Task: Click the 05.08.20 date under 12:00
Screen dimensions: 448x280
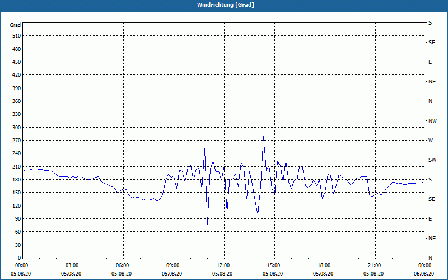Action: tap(222, 274)
